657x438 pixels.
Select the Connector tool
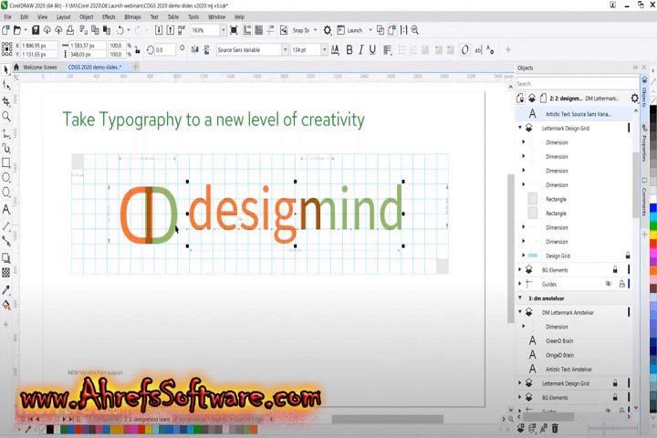click(x=6, y=241)
